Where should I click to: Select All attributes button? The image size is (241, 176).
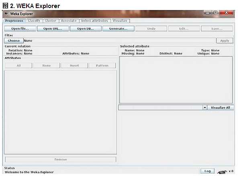(x=18, y=65)
